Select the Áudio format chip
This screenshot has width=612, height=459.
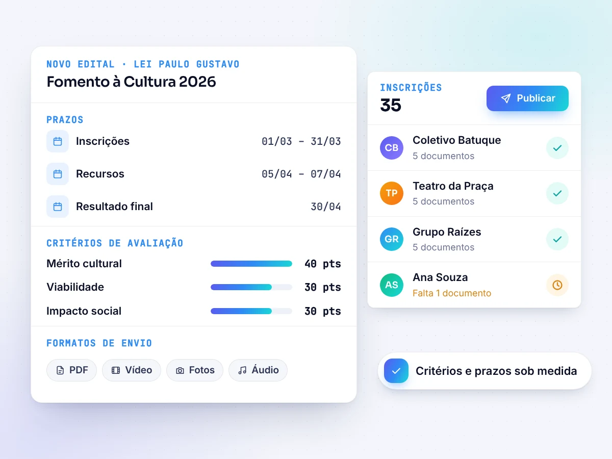258,370
